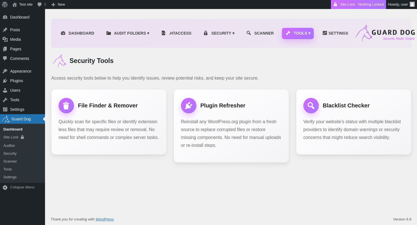
Task: Click the dog logo beside Security Tools heading
Action: pos(59,61)
